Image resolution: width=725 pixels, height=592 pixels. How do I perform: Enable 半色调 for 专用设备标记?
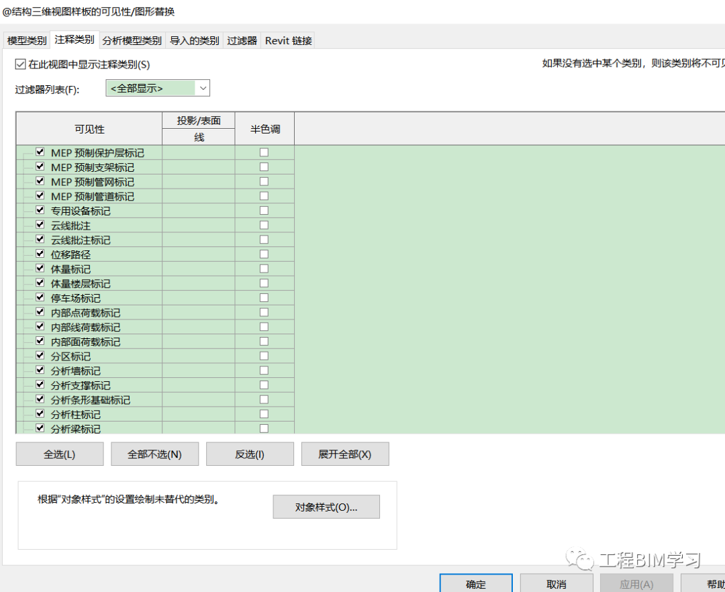coord(264,210)
